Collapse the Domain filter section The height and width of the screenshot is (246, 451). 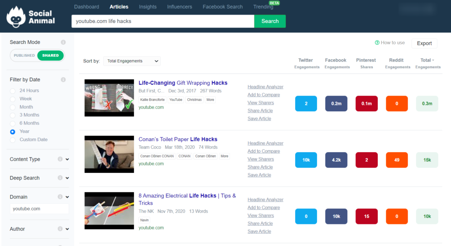click(x=67, y=197)
